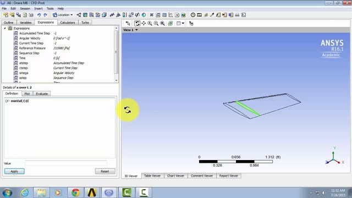Open Google Chrome from taskbar
The height and width of the screenshot is (198, 352).
[x=75, y=193]
